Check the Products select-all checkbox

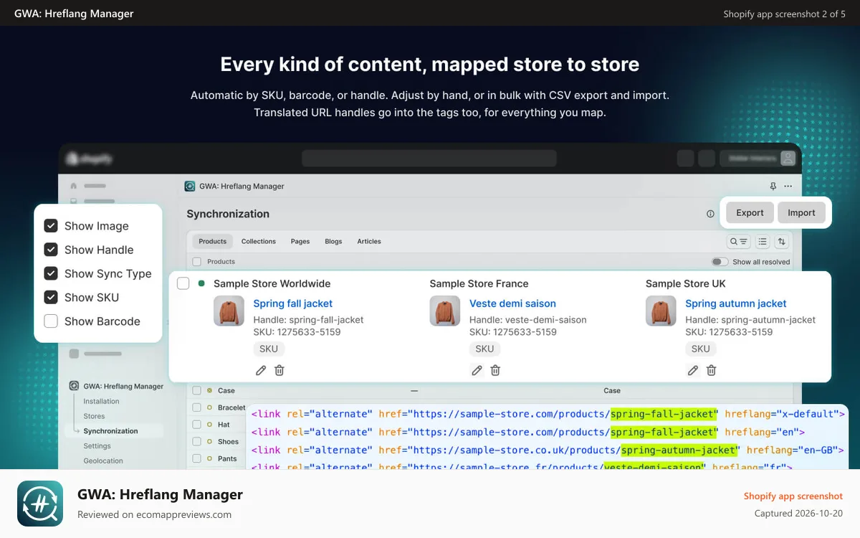(196, 262)
